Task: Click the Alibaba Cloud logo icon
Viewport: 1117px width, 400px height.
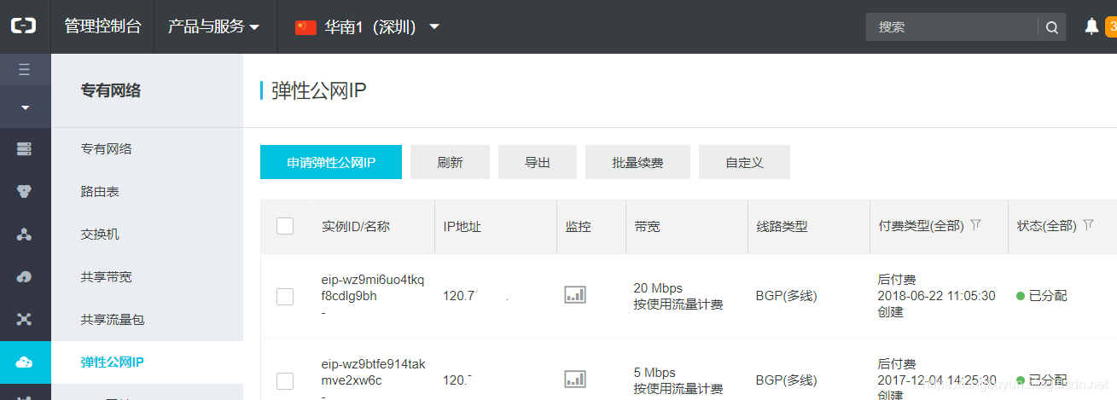Action: tap(24, 26)
